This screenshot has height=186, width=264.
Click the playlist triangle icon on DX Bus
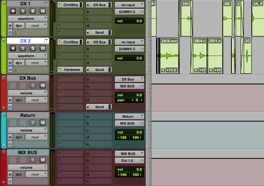coord(4,77)
